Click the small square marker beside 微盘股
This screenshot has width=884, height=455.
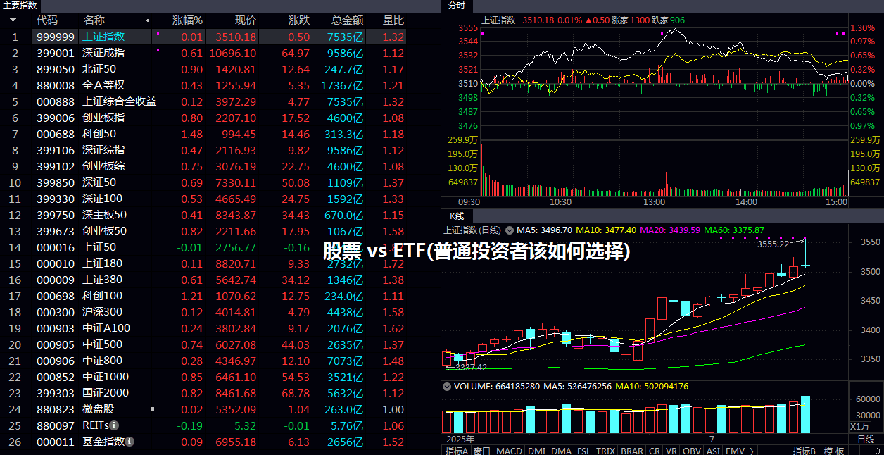click(x=153, y=409)
